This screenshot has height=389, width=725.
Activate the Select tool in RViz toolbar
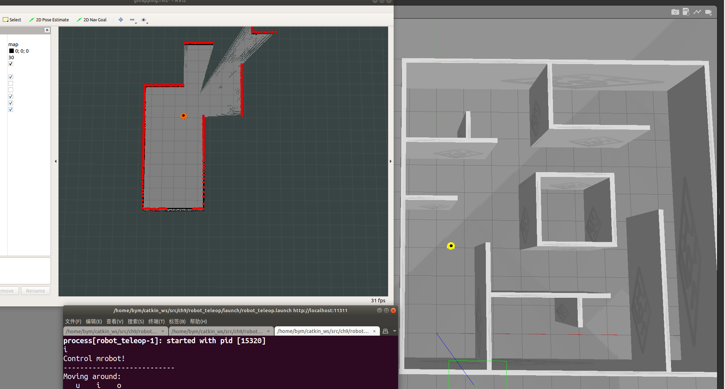tap(12, 20)
